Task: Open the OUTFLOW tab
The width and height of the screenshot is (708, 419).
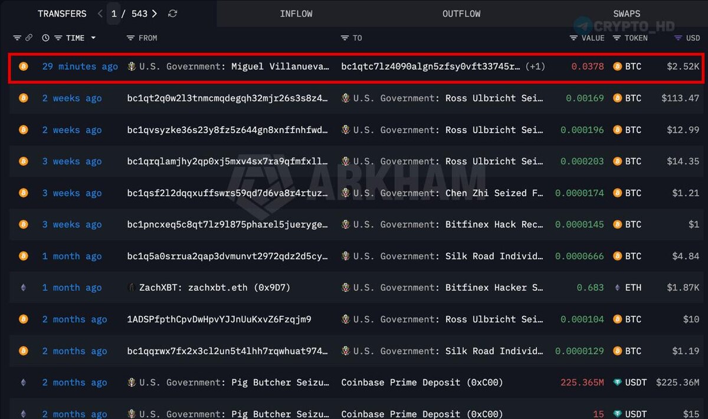Action: [x=461, y=14]
